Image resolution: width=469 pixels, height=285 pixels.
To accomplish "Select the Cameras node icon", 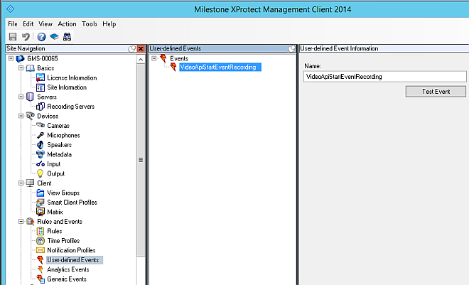I will [41, 126].
